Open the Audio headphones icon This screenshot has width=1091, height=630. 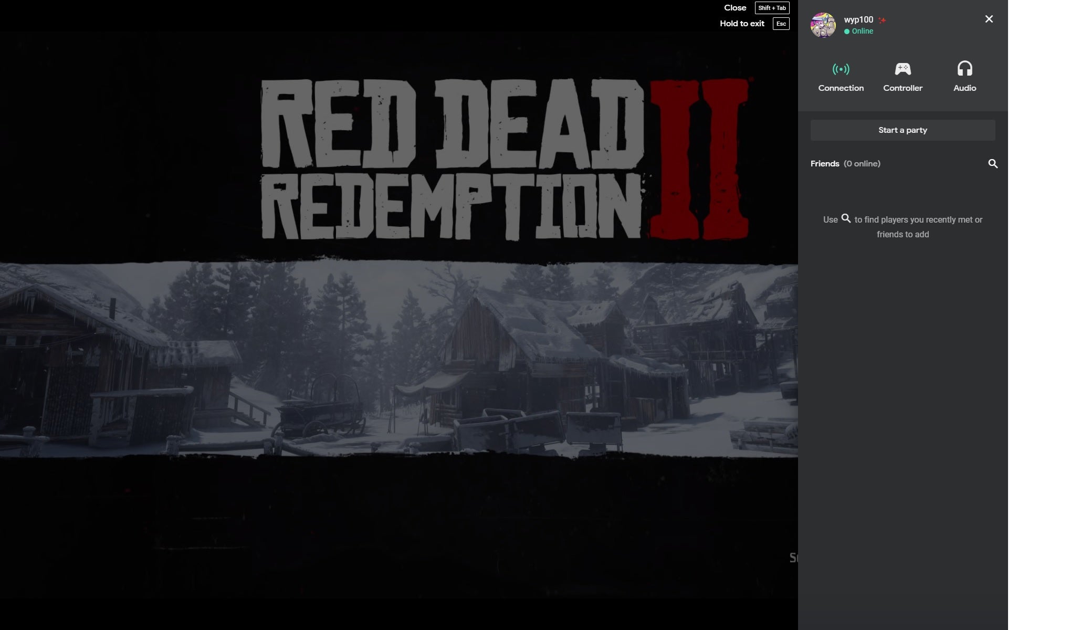coord(964,69)
